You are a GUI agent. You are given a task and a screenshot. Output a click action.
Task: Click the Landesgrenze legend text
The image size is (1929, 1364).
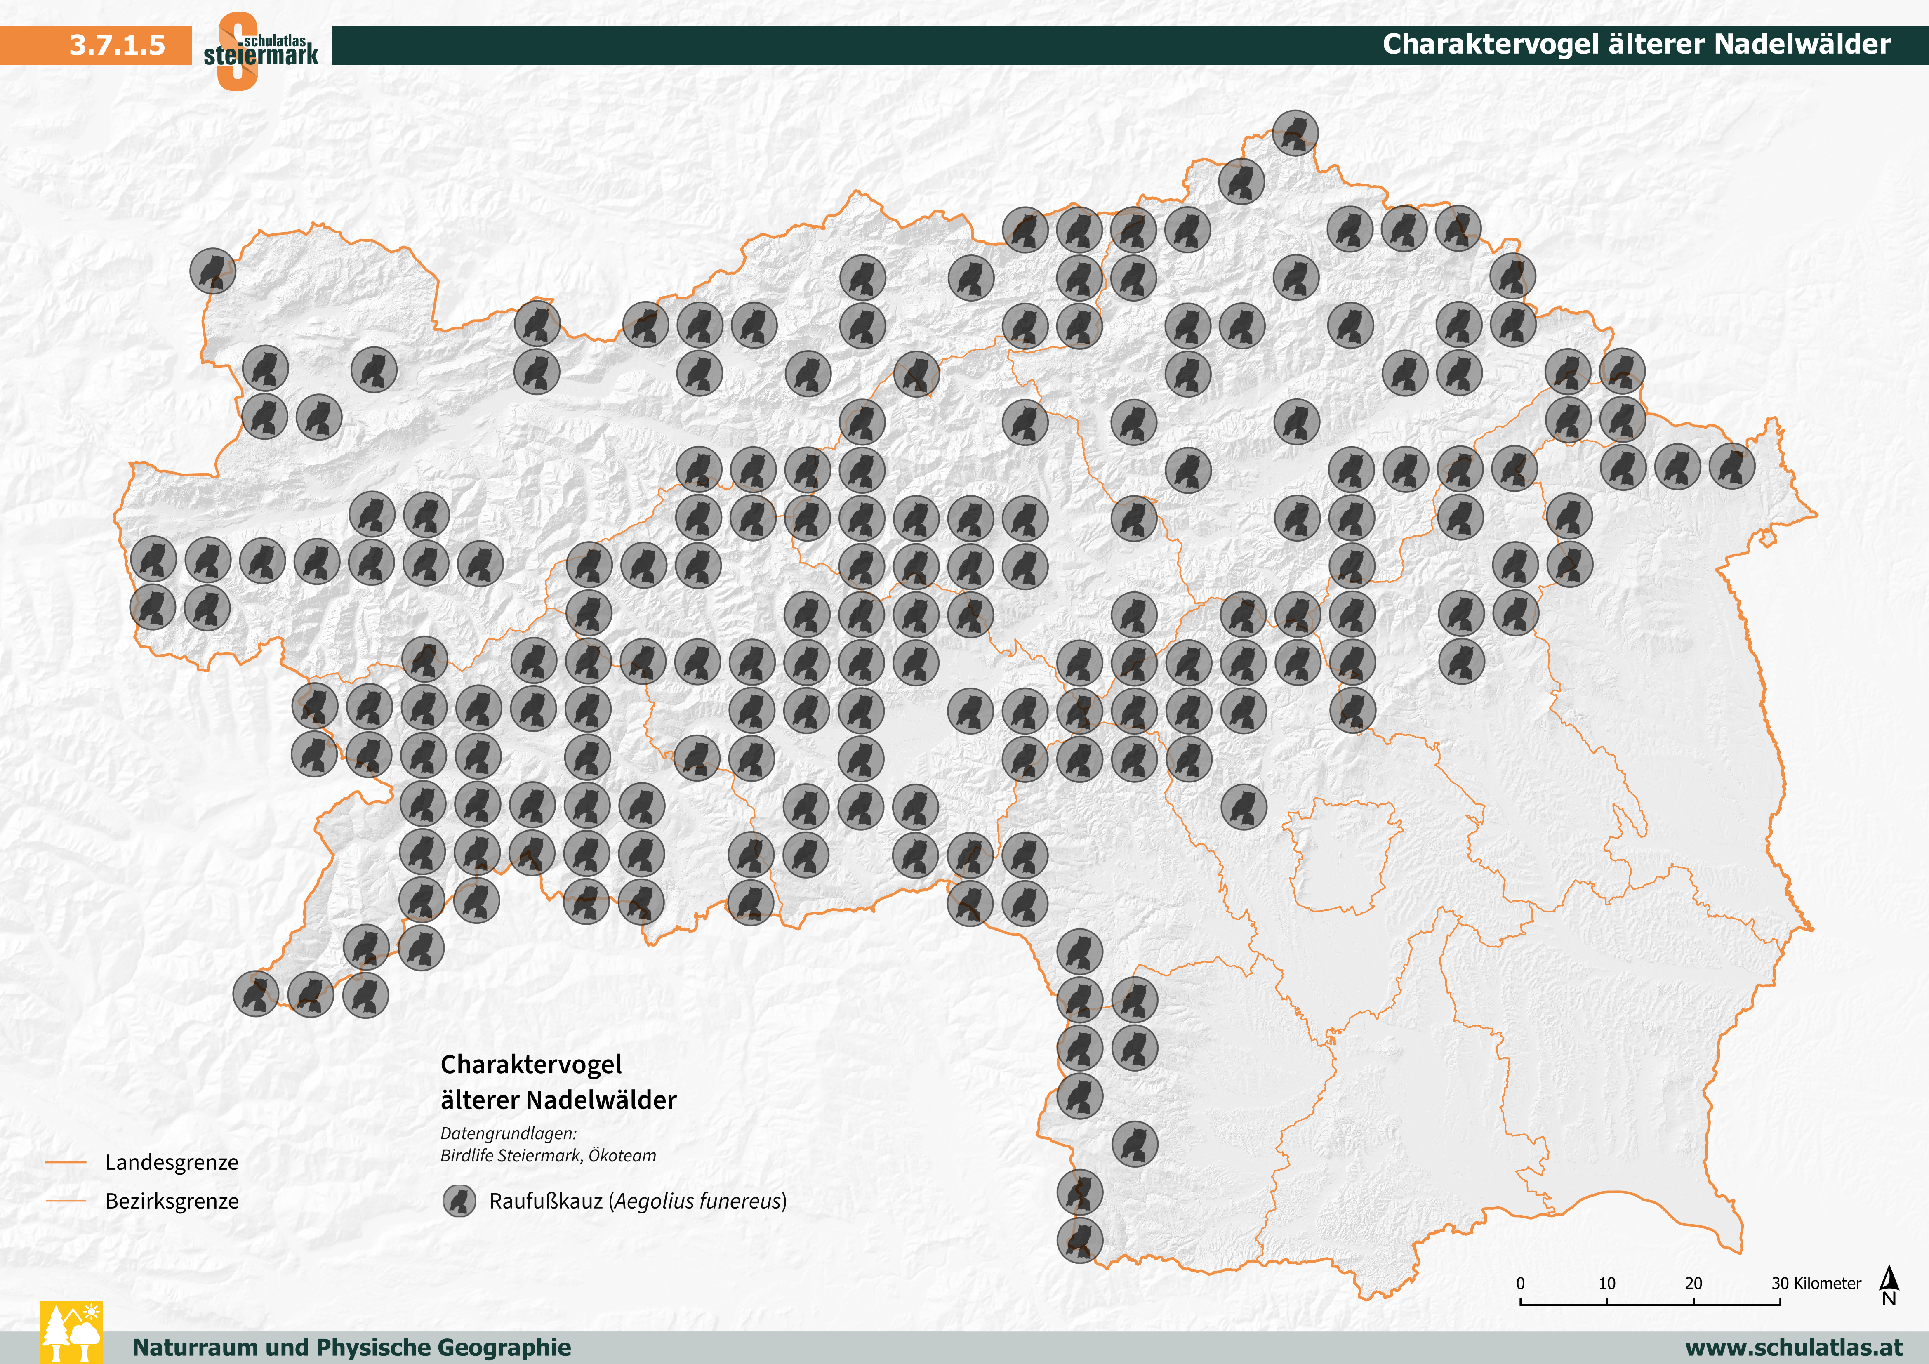172,1162
